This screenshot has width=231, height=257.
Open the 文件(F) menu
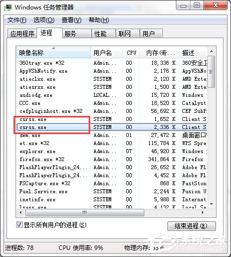coord(17,20)
